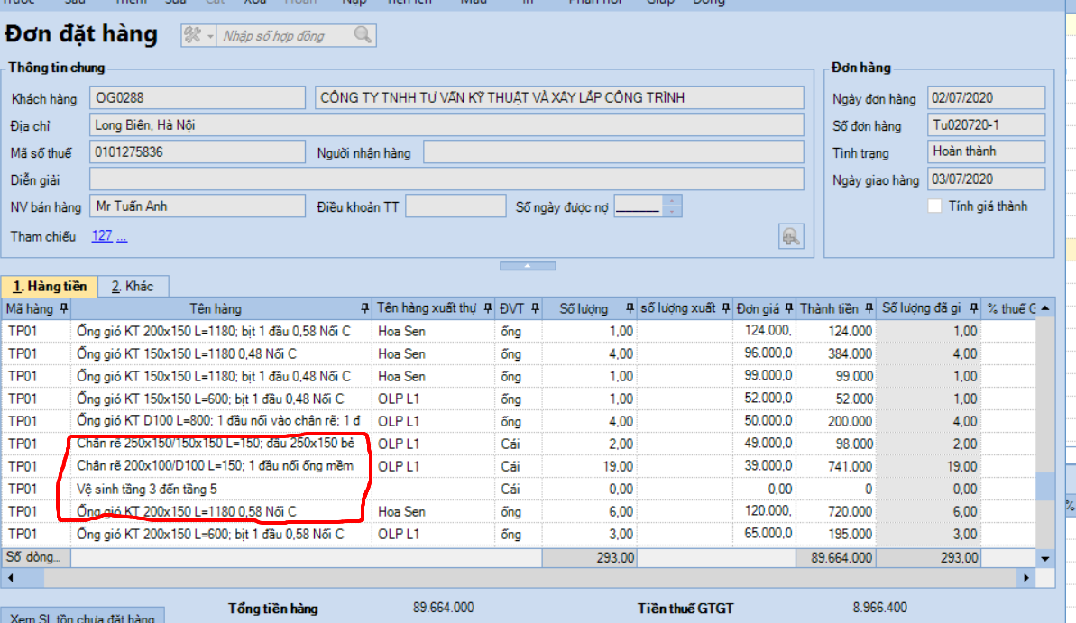Click the pin icon on Đơn giá column
The image size is (1076, 623).
pos(788,308)
